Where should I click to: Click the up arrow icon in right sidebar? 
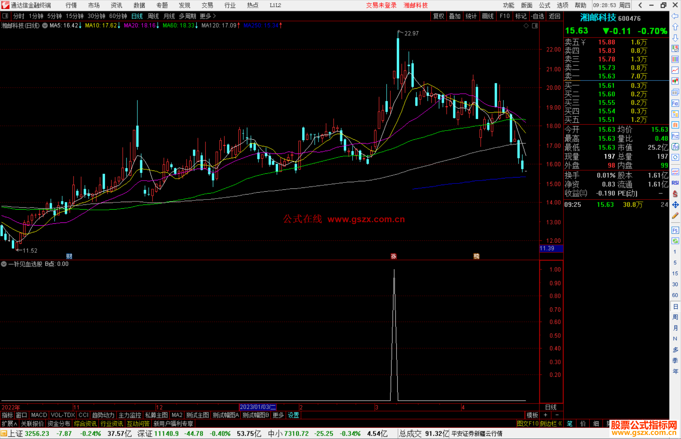point(675,27)
